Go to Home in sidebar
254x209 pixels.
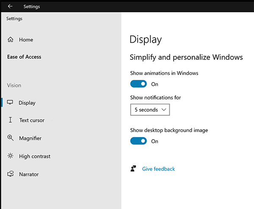click(26, 40)
